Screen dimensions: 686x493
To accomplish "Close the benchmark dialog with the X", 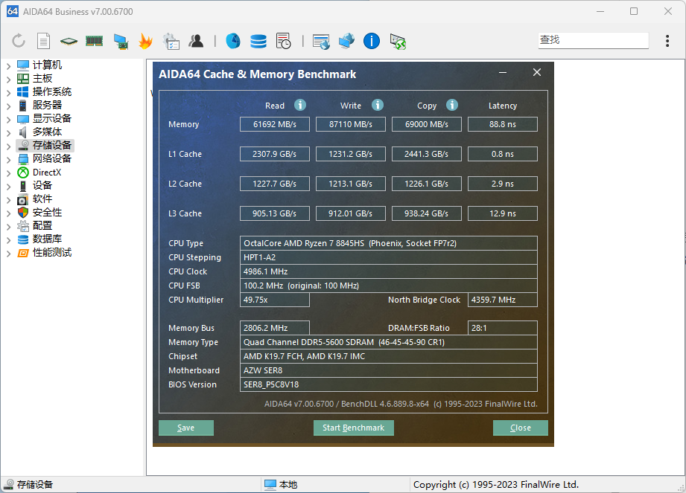I will (x=537, y=72).
